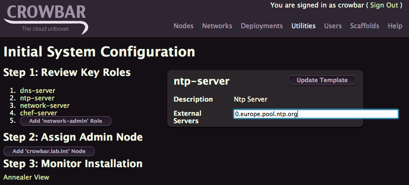The width and height of the screenshot is (409, 185).
Task: Open the Annealer View link
Action: pyautogui.click(x=26, y=178)
